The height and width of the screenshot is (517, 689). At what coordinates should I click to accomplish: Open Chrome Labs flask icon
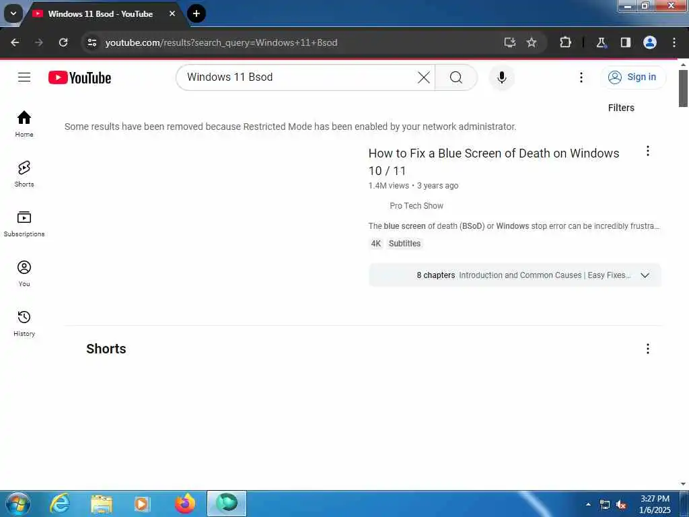(x=601, y=42)
